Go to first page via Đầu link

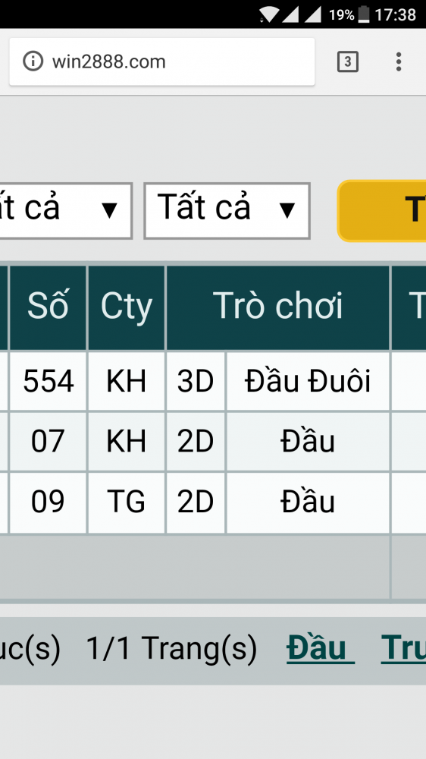(x=320, y=648)
